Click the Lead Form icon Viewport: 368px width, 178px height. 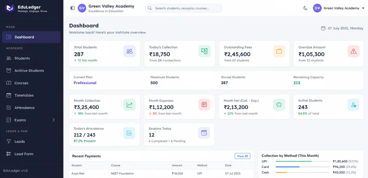[9, 154]
